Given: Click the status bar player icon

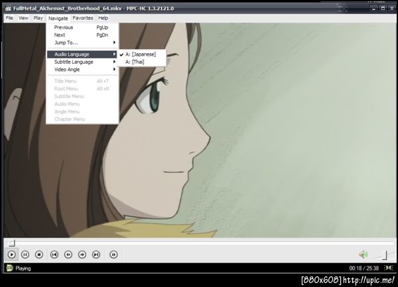Looking at the screenshot, I should (x=9, y=268).
